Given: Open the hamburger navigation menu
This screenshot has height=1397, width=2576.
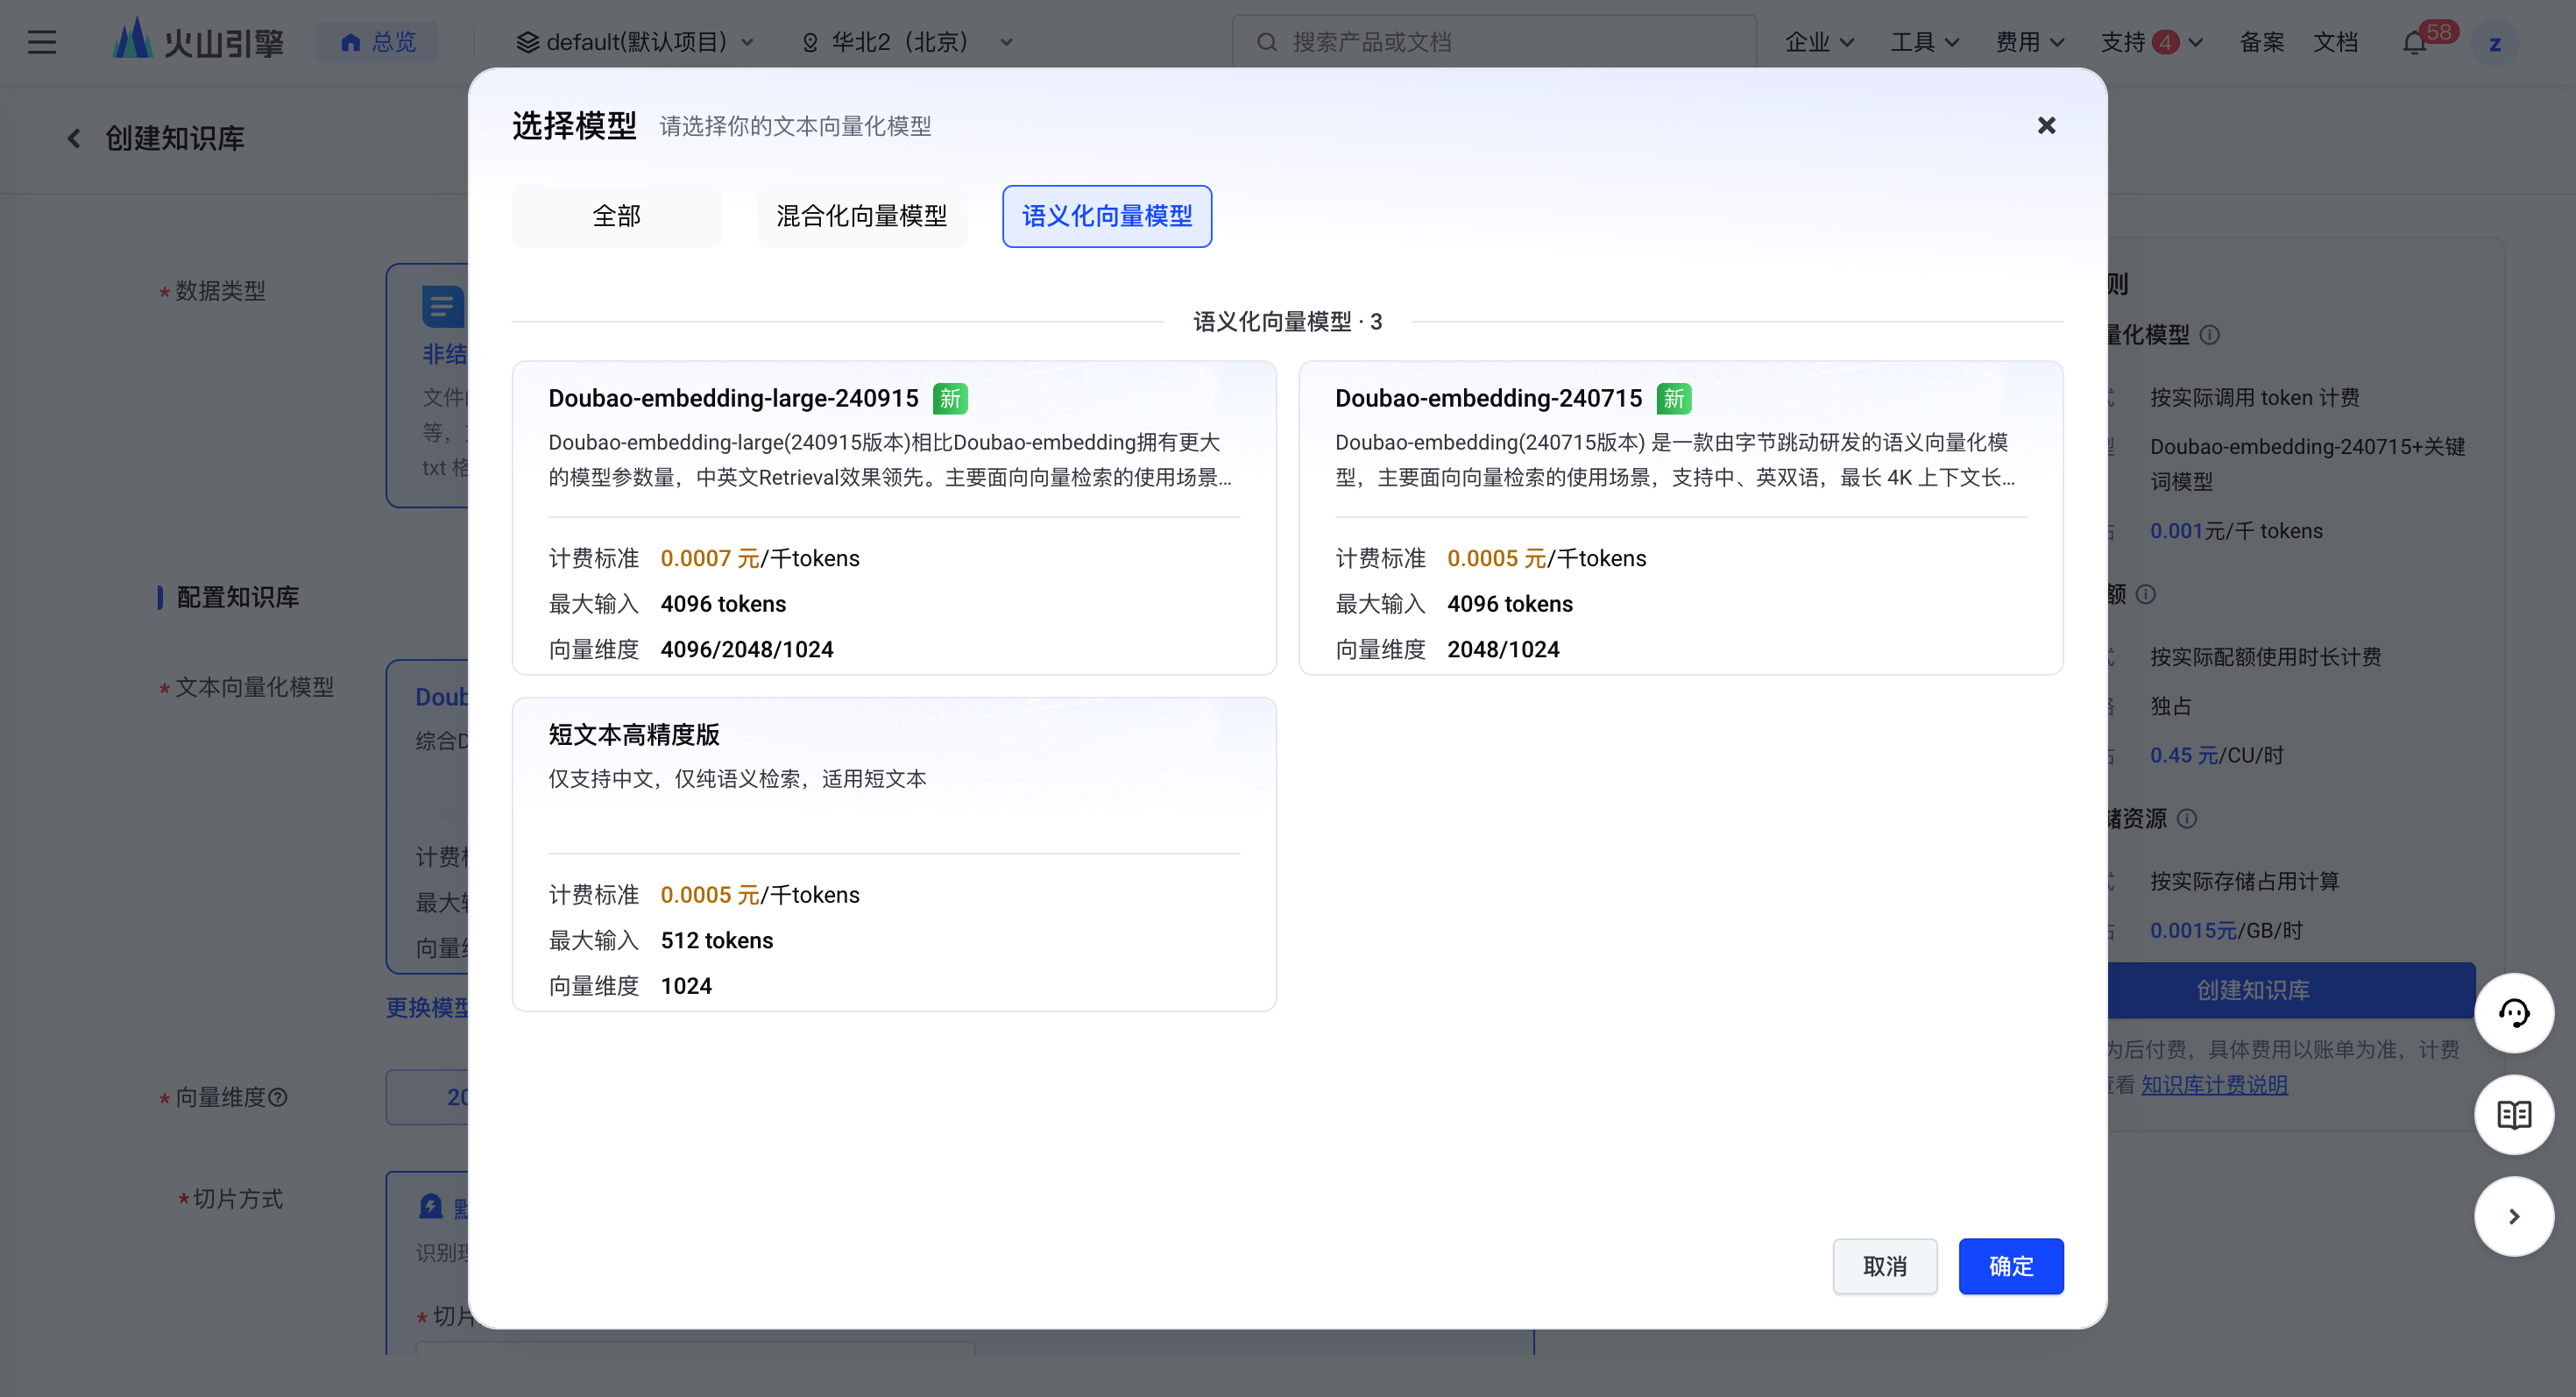Looking at the screenshot, I should click(x=42, y=42).
